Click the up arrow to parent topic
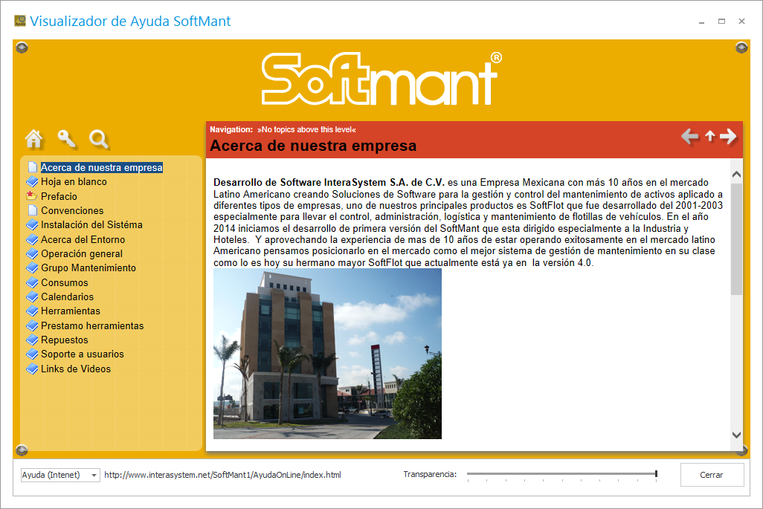 point(709,136)
